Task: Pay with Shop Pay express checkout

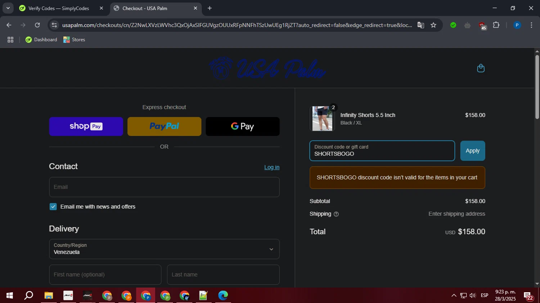Action: (86, 127)
